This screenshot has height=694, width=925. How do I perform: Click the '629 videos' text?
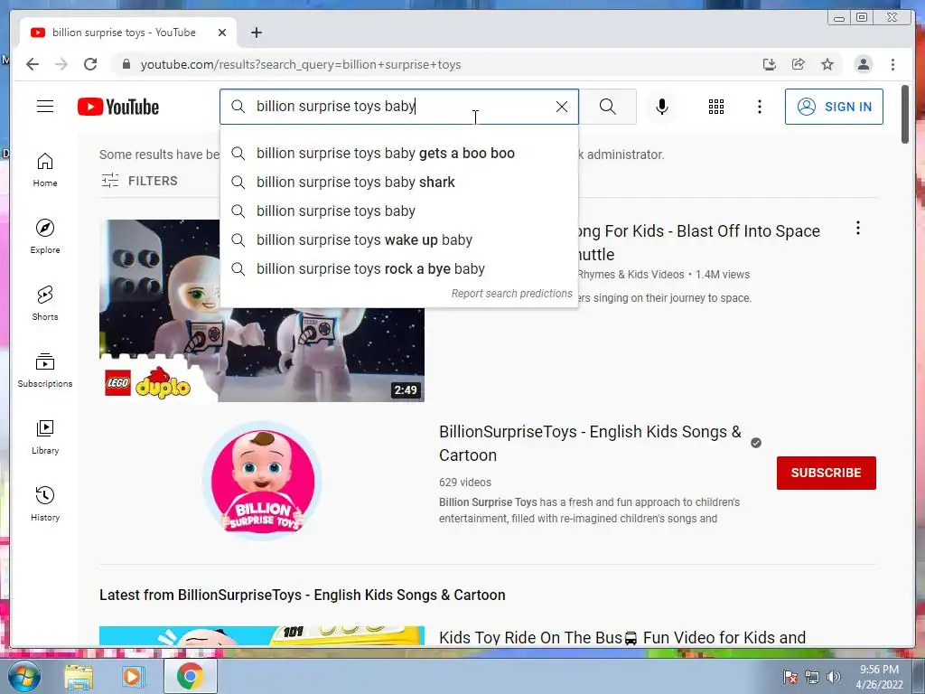465,483
